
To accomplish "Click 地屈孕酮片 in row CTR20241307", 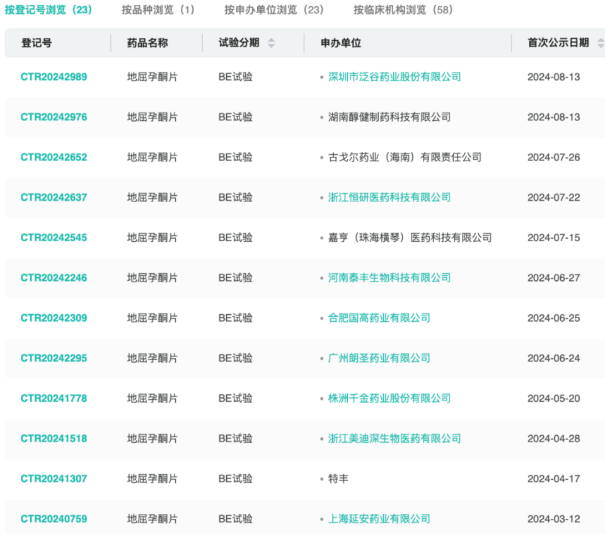I will point(153,479).
